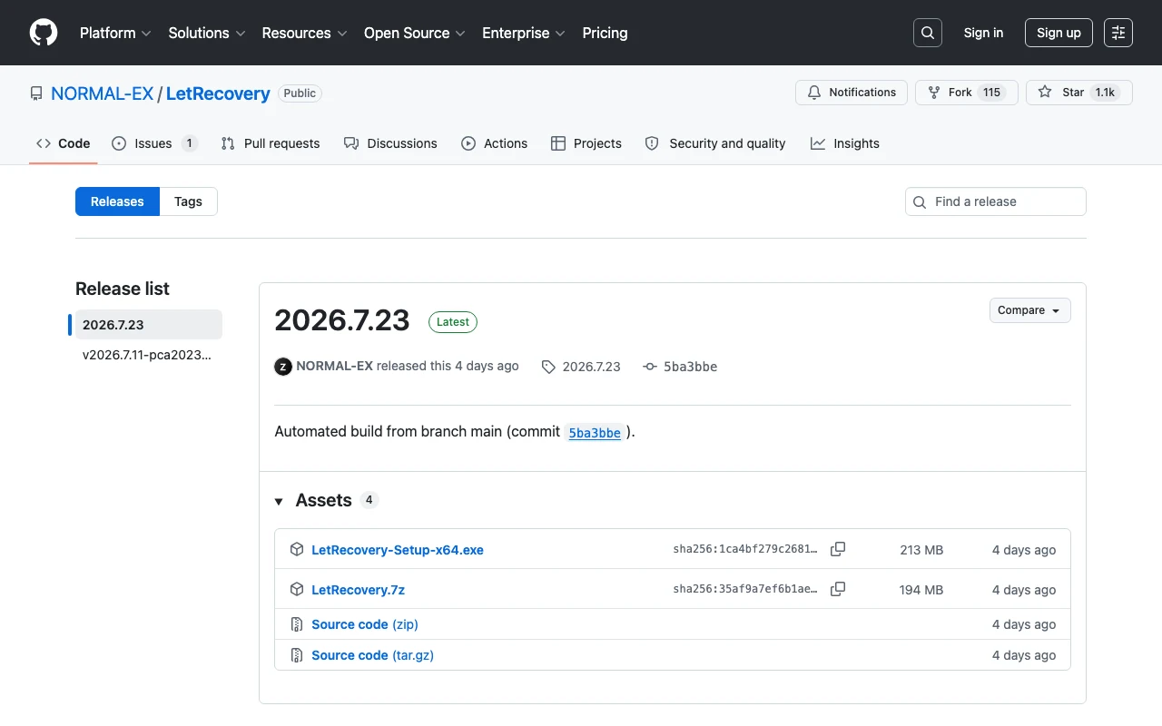Click the Notifications bell button
The height and width of the screenshot is (726, 1162).
pos(852,93)
